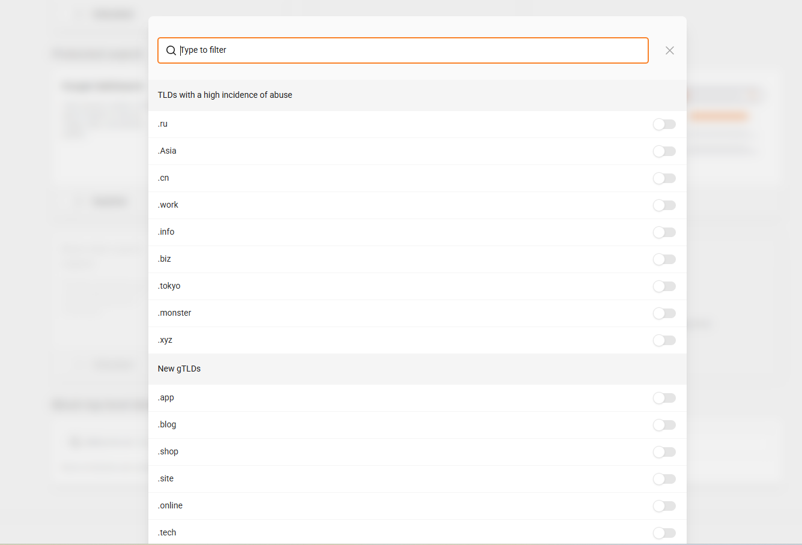Enable blocking for .info

(664, 232)
